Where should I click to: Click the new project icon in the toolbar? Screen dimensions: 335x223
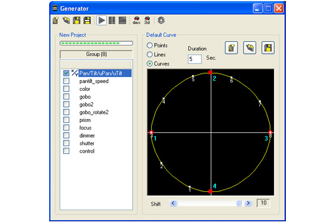point(56,21)
